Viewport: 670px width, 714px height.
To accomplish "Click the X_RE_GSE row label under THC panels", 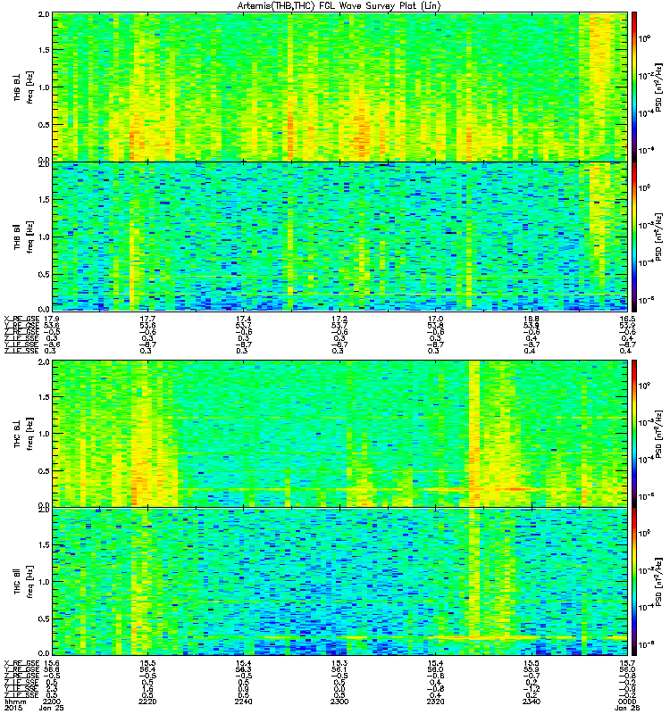I will click(x=21, y=663).
